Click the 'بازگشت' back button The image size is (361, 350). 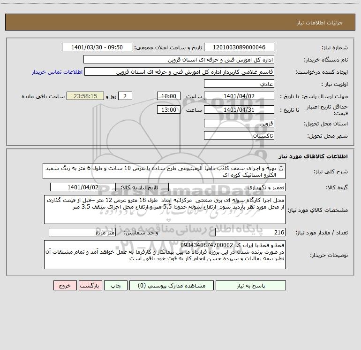coord(90,286)
